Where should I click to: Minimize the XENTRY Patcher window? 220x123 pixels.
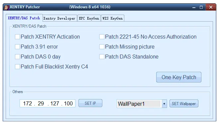(x=194, y=7)
